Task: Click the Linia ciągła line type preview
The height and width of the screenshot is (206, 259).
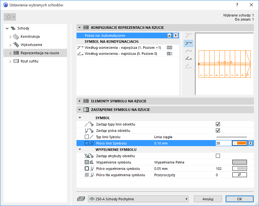Action: tap(232, 137)
